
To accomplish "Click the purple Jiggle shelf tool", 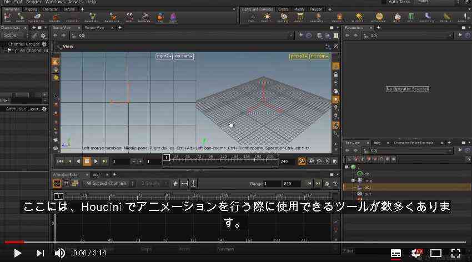I will coord(173,17).
